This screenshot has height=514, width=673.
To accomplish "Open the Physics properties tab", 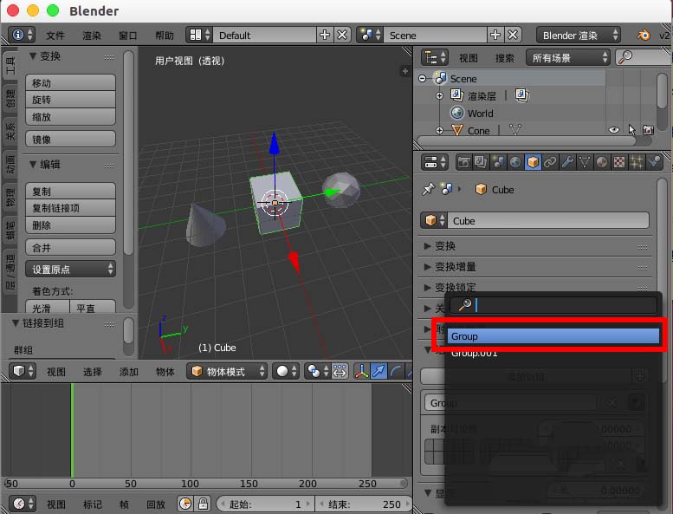I will pos(654,162).
